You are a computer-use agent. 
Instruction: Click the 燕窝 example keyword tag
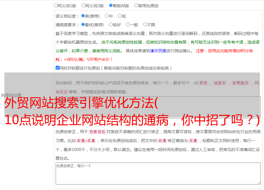203,83
